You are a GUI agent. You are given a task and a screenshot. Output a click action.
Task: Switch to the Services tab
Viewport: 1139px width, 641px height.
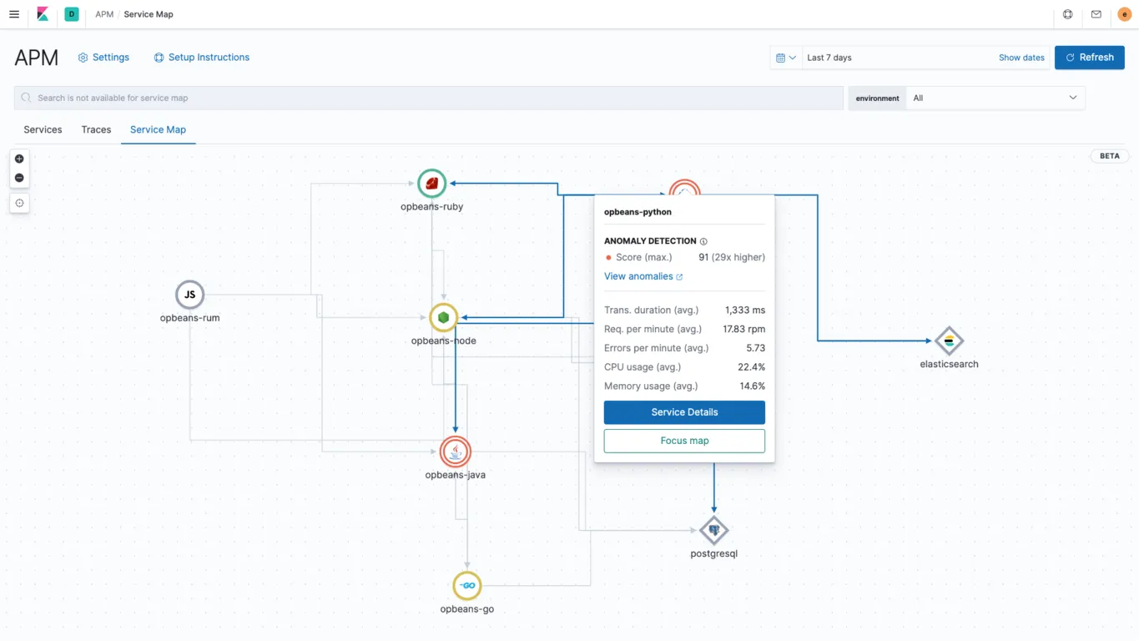43,129
